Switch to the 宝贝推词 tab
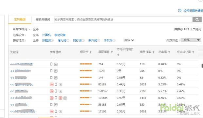This screenshot has height=118, width=203. pyautogui.click(x=20, y=20)
